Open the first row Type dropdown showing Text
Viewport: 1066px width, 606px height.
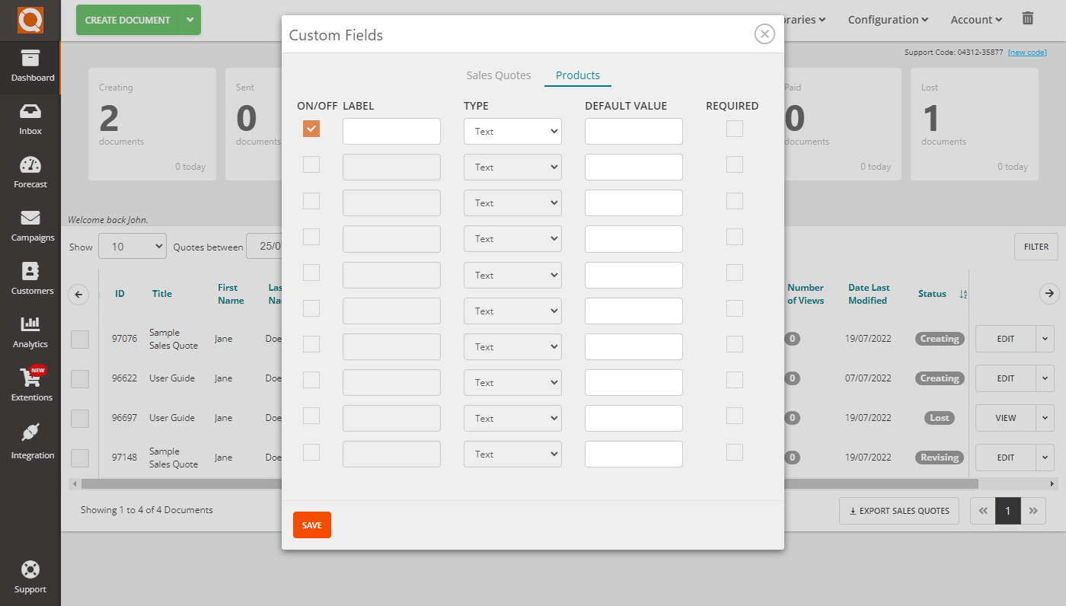click(x=512, y=131)
